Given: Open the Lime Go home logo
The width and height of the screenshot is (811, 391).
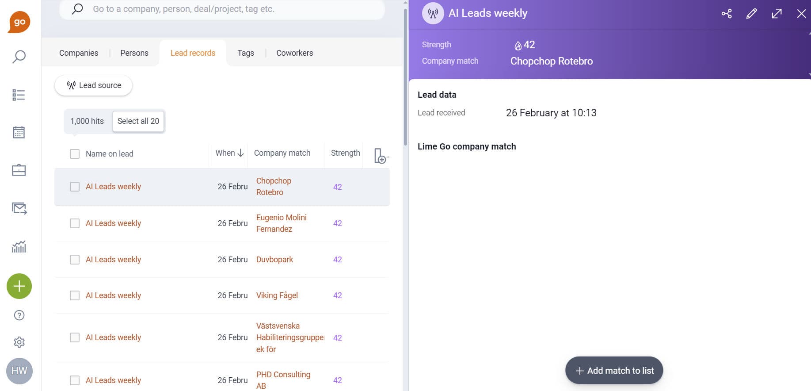Looking at the screenshot, I should click(19, 22).
